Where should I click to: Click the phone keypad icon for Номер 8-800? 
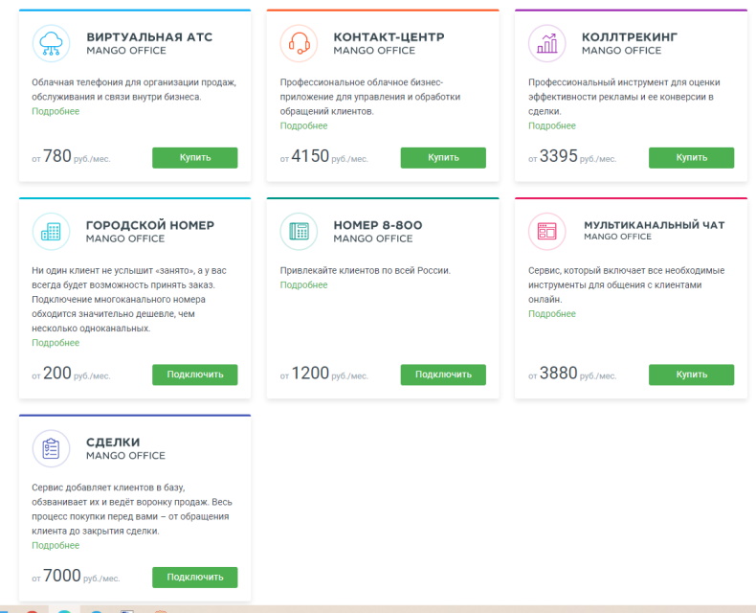tap(299, 231)
